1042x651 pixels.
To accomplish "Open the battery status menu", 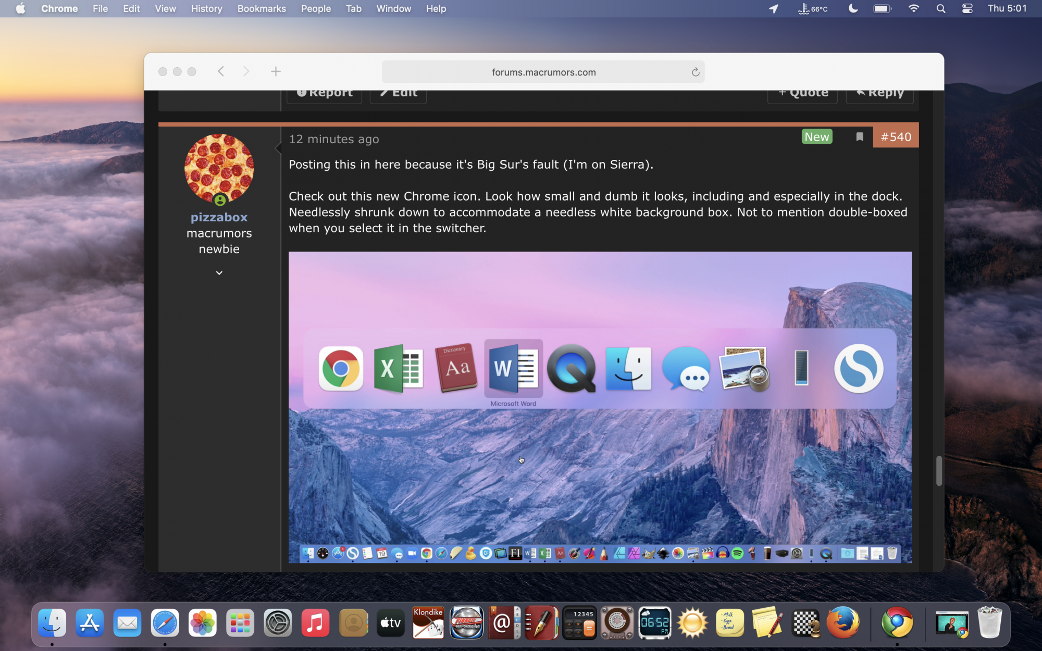I will [x=883, y=8].
